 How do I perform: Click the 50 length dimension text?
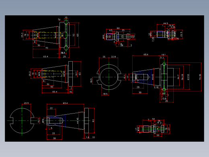52,87
